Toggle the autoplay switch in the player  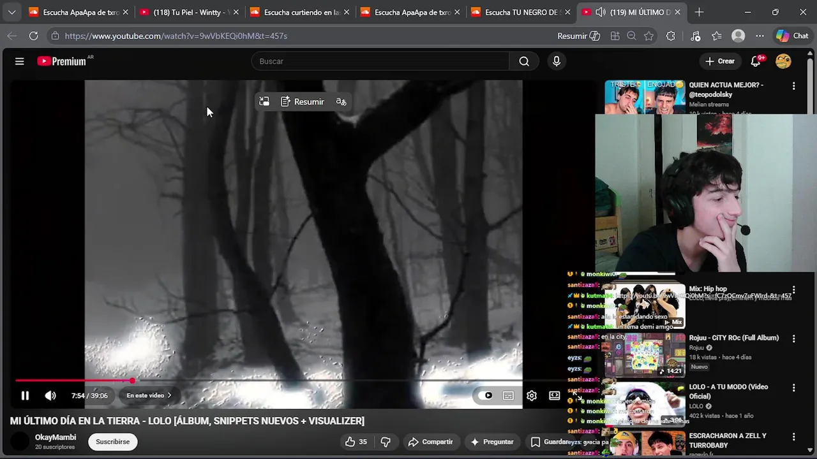[486, 396]
